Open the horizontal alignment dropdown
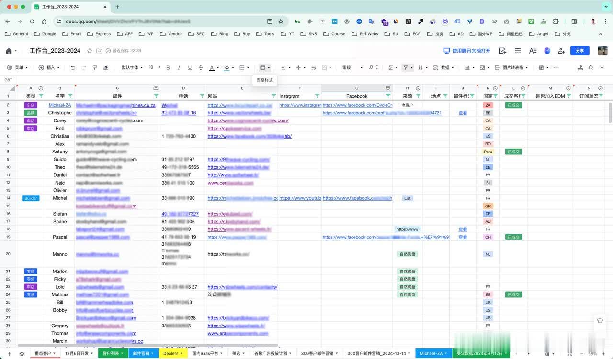Screen dimensions: 613x359 [285, 68]
